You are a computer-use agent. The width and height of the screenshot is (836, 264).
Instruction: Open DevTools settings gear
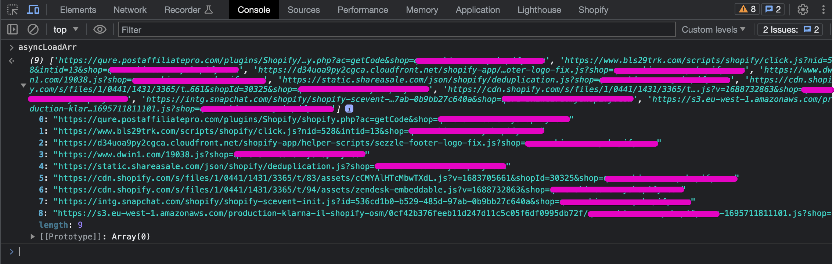tap(803, 10)
